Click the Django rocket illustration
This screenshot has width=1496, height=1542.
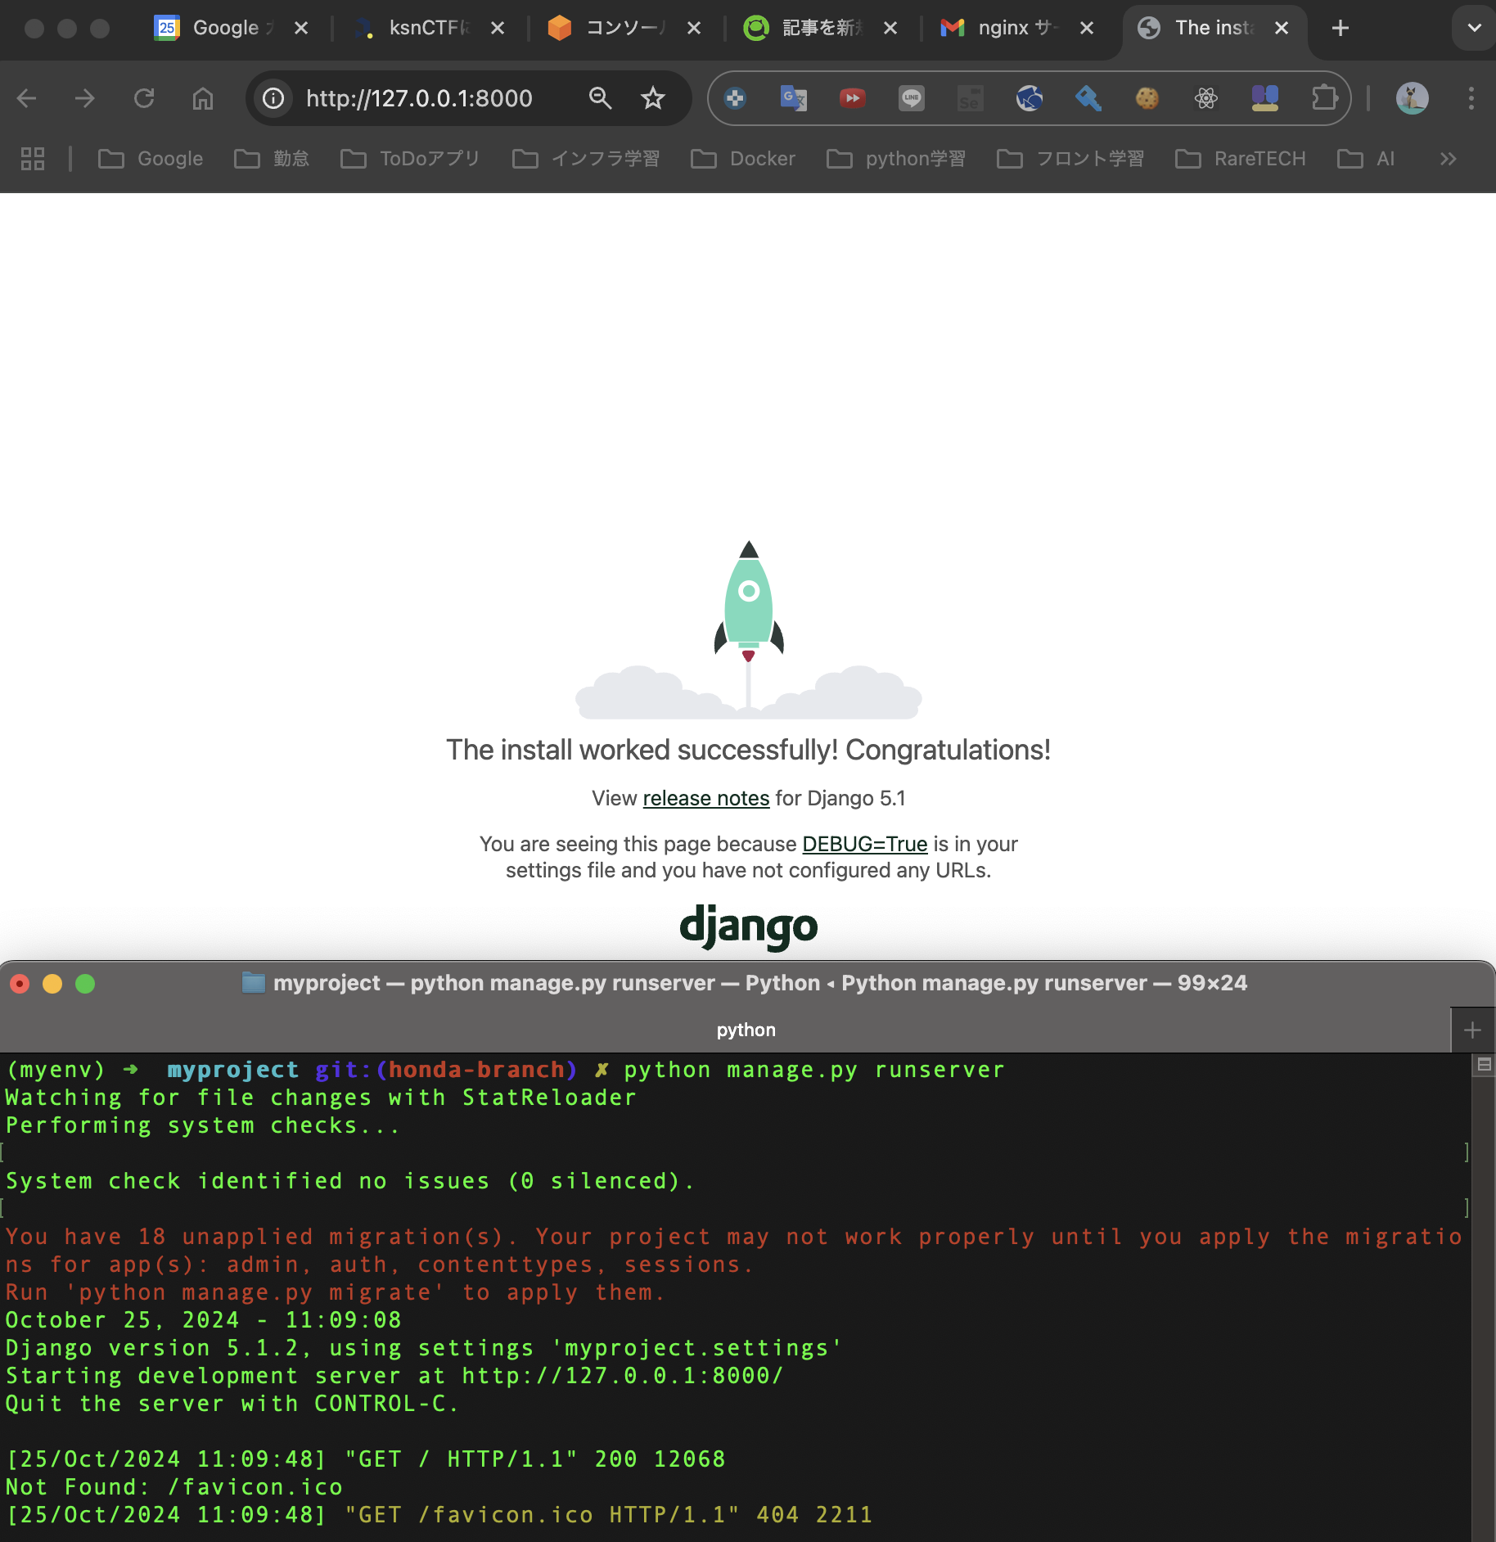[749, 630]
